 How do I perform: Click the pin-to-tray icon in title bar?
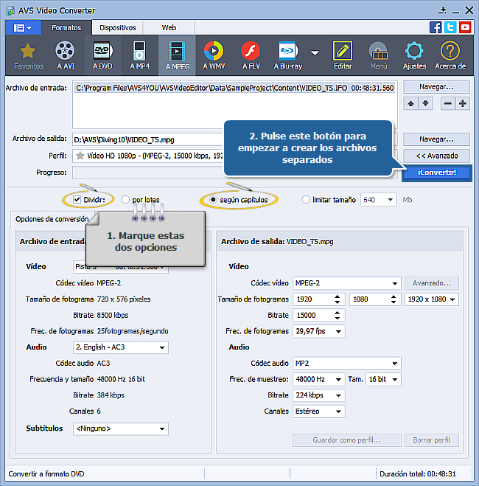[x=443, y=10]
